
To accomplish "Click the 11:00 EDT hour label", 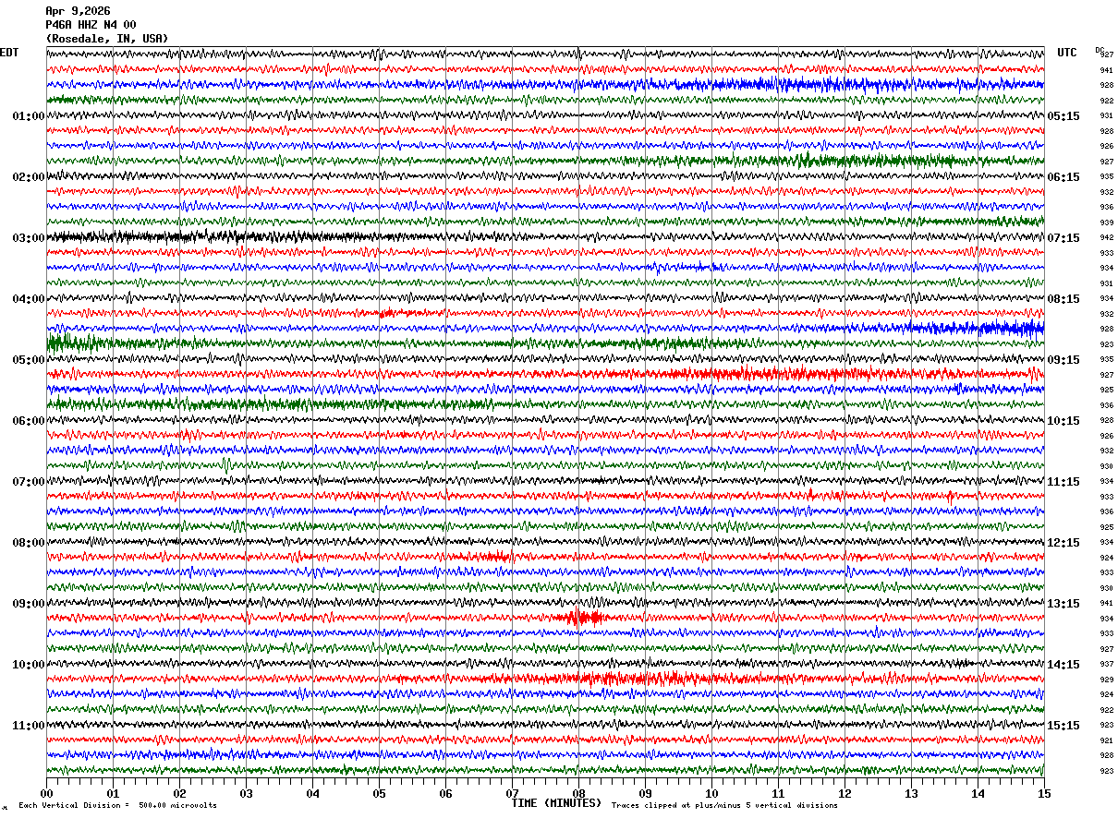I will pyautogui.click(x=29, y=726).
